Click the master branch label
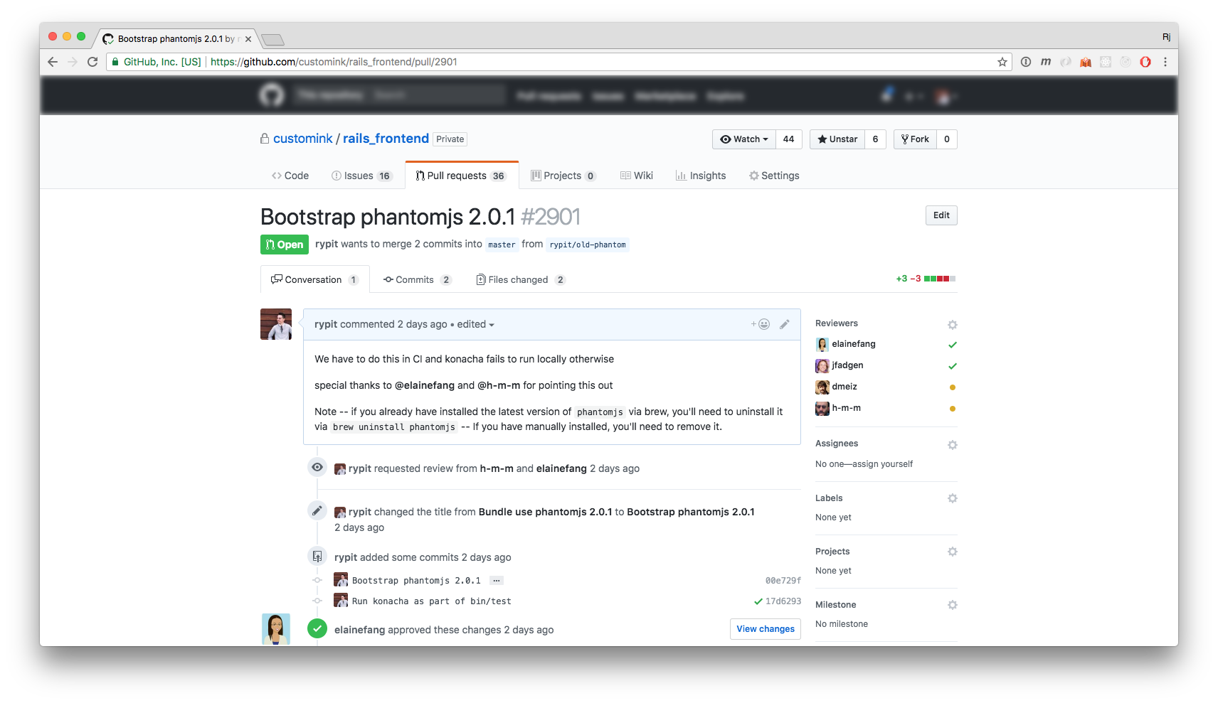Viewport: 1218px width, 703px height. coord(502,245)
